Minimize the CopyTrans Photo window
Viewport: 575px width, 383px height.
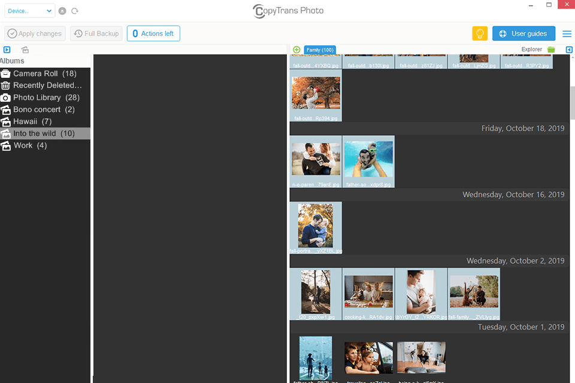pyautogui.click(x=531, y=5)
